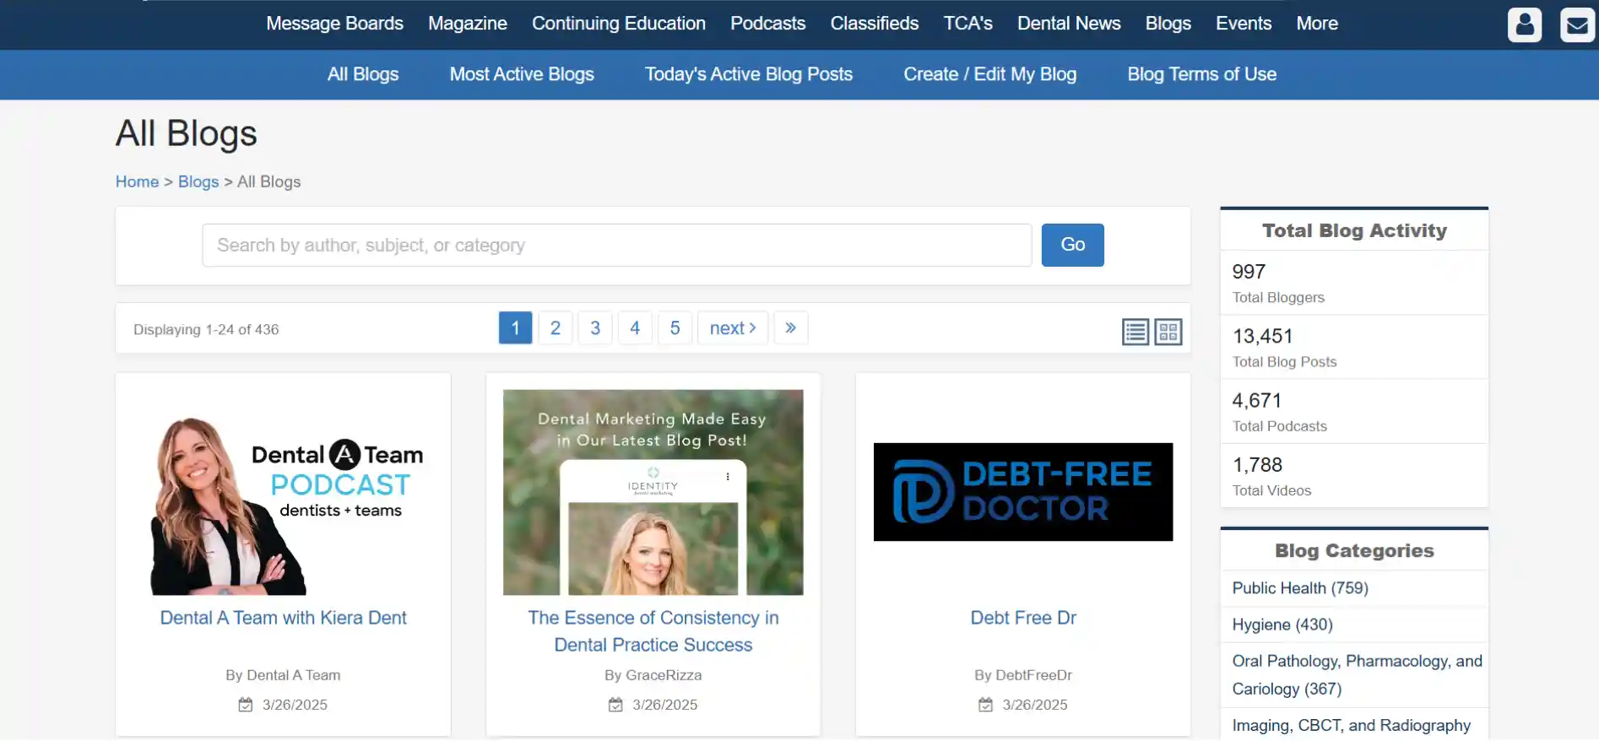This screenshot has height=741, width=1599.
Task: Go to page 2
Action: pos(556,328)
